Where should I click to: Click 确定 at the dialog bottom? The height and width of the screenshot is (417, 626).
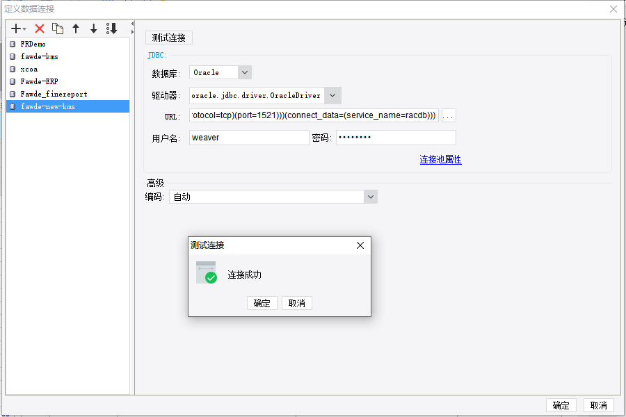(x=561, y=405)
